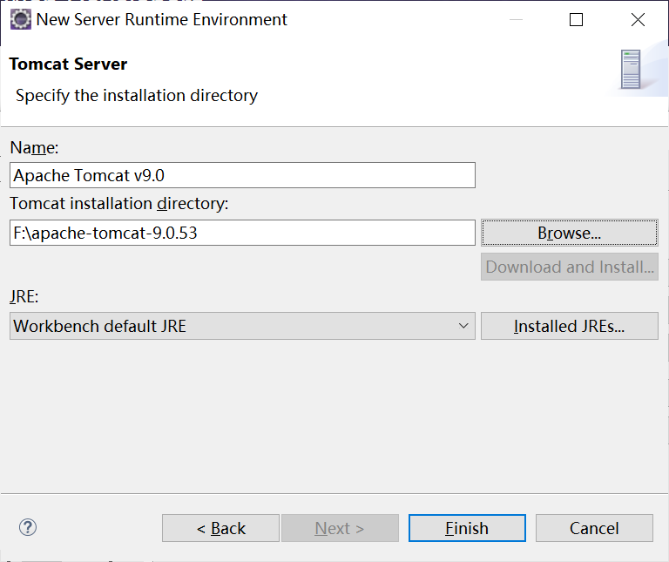Browse for the Tomcat installation directory
The width and height of the screenshot is (669, 562).
(569, 233)
